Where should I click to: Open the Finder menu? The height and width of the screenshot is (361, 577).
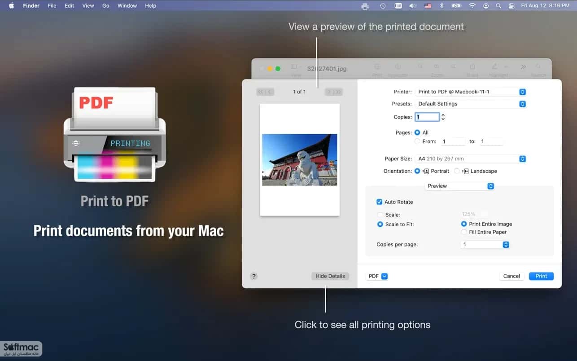point(31,6)
